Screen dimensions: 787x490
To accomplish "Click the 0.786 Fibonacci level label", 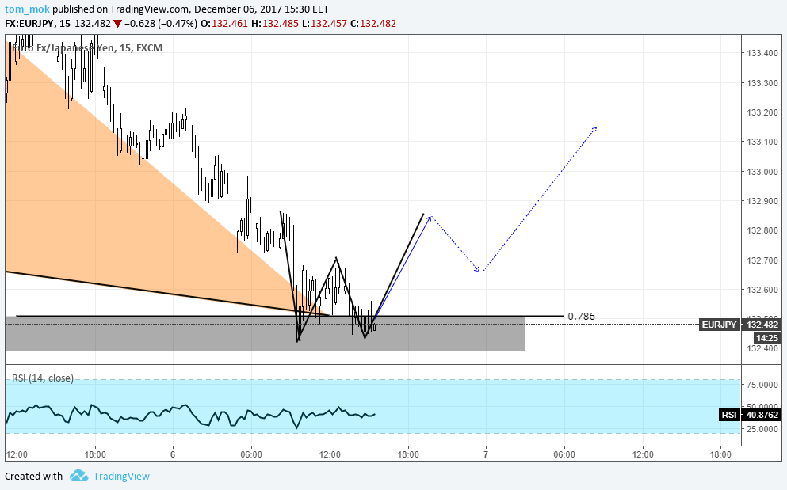I will pos(581,317).
